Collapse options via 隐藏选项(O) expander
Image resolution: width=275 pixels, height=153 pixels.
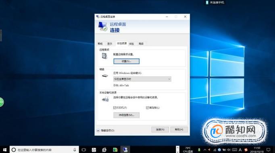[x=106, y=131]
